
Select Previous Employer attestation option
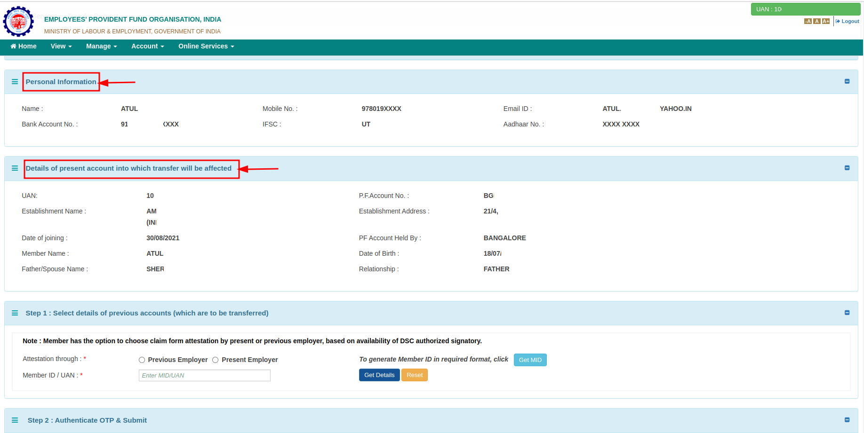(142, 360)
